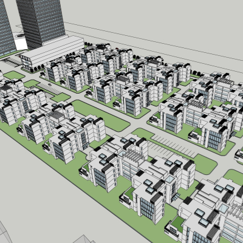Select the small square lawn at left edge
243x243 pixels.
tap(14, 75)
